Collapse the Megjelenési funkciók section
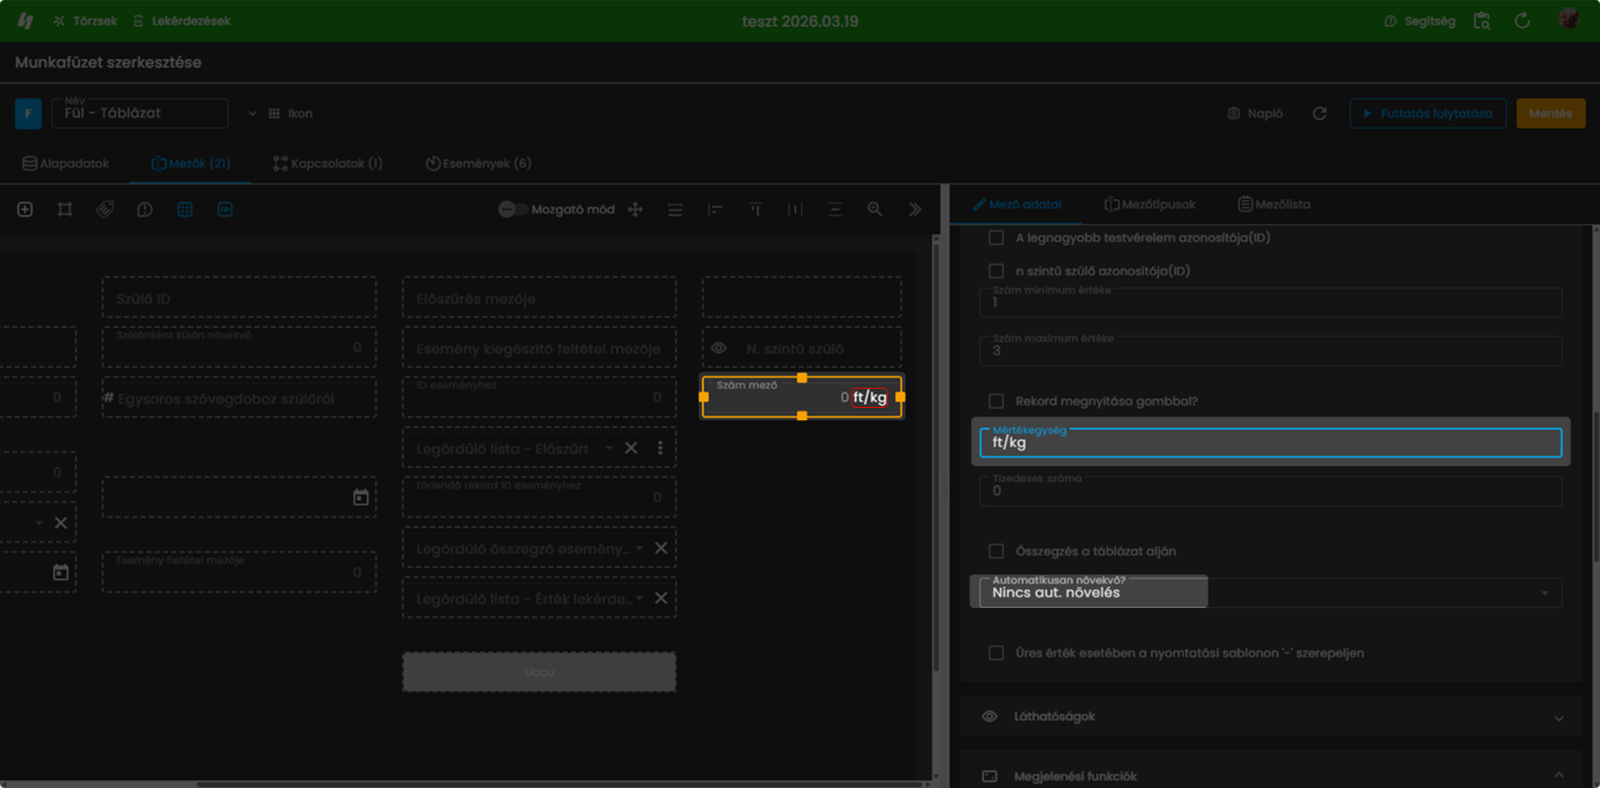The width and height of the screenshot is (1600, 788). click(1270, 776)
